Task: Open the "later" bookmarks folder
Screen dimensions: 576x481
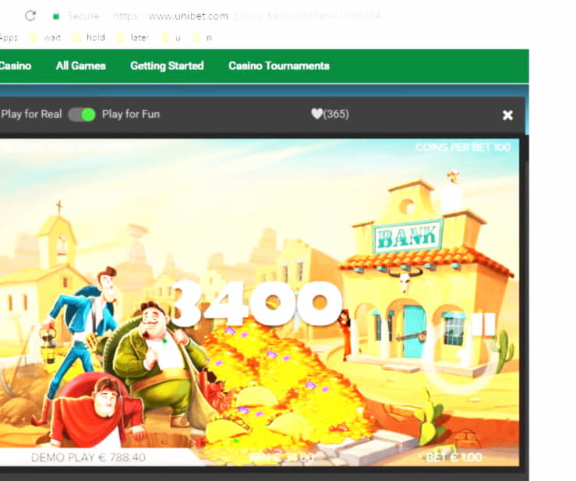Action: coord(133,37)
